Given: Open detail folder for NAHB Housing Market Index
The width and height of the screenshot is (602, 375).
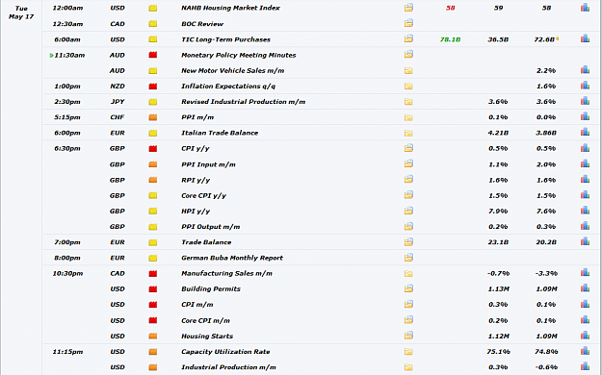Looking at the screenshot, I should [408, 8].
